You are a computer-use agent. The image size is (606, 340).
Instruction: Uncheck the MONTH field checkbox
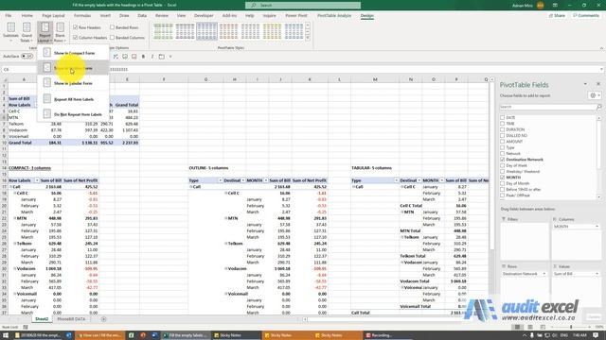[x=503, y=178]
